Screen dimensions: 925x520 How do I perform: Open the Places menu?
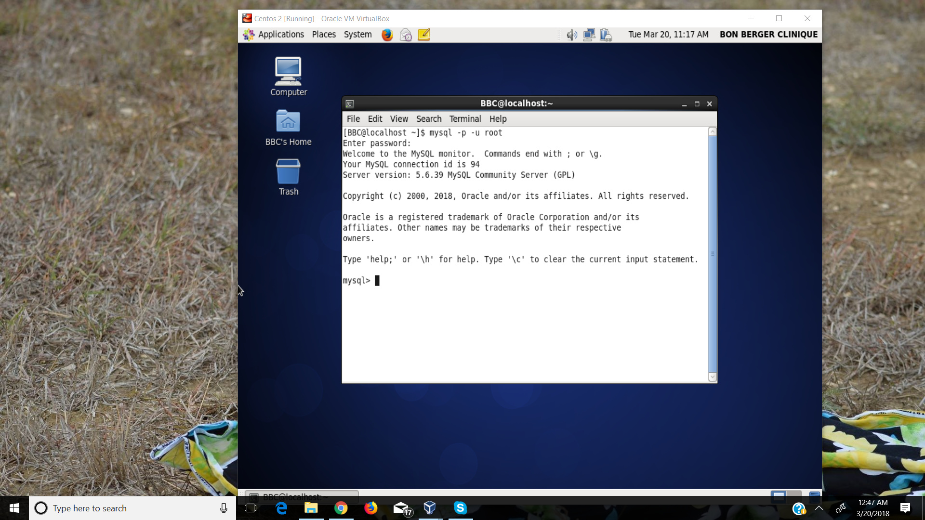(x=324, y=35)
